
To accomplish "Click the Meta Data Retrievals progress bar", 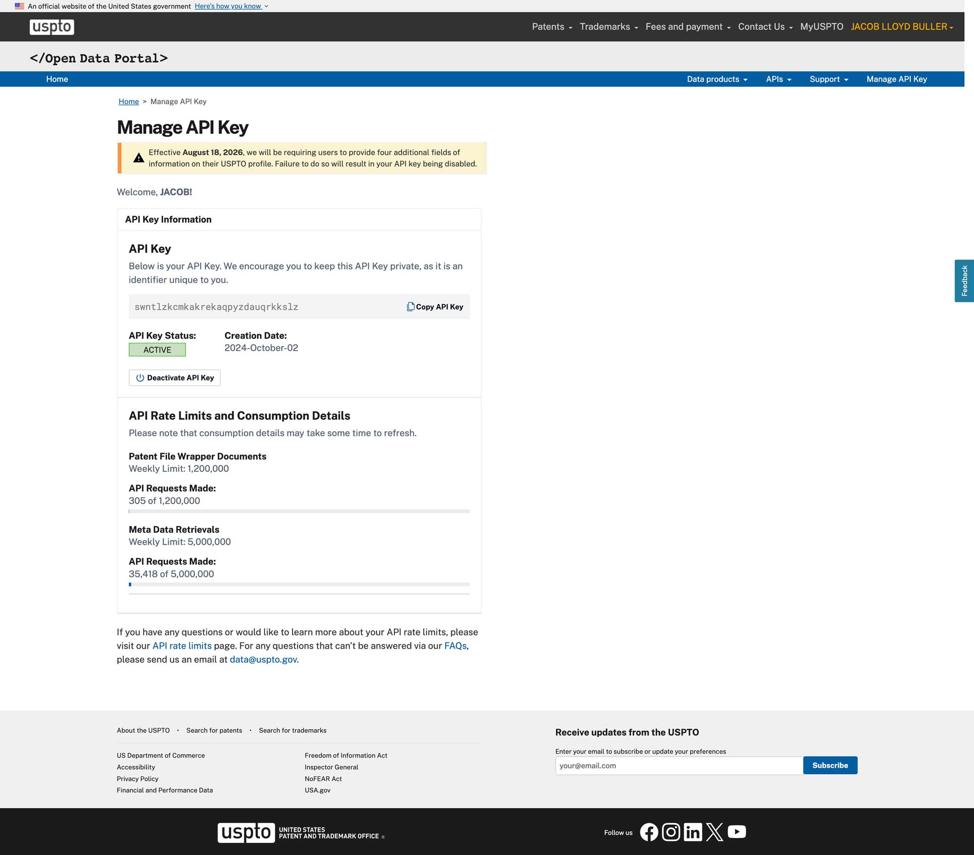I will coord(299,584).
